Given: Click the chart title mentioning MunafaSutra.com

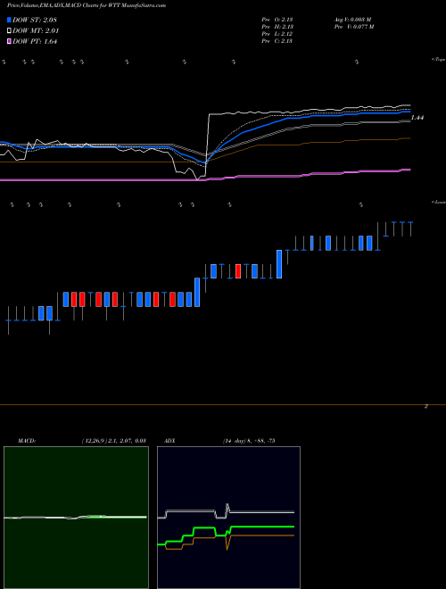Looking at the screenshot, I should click(87, 5).
